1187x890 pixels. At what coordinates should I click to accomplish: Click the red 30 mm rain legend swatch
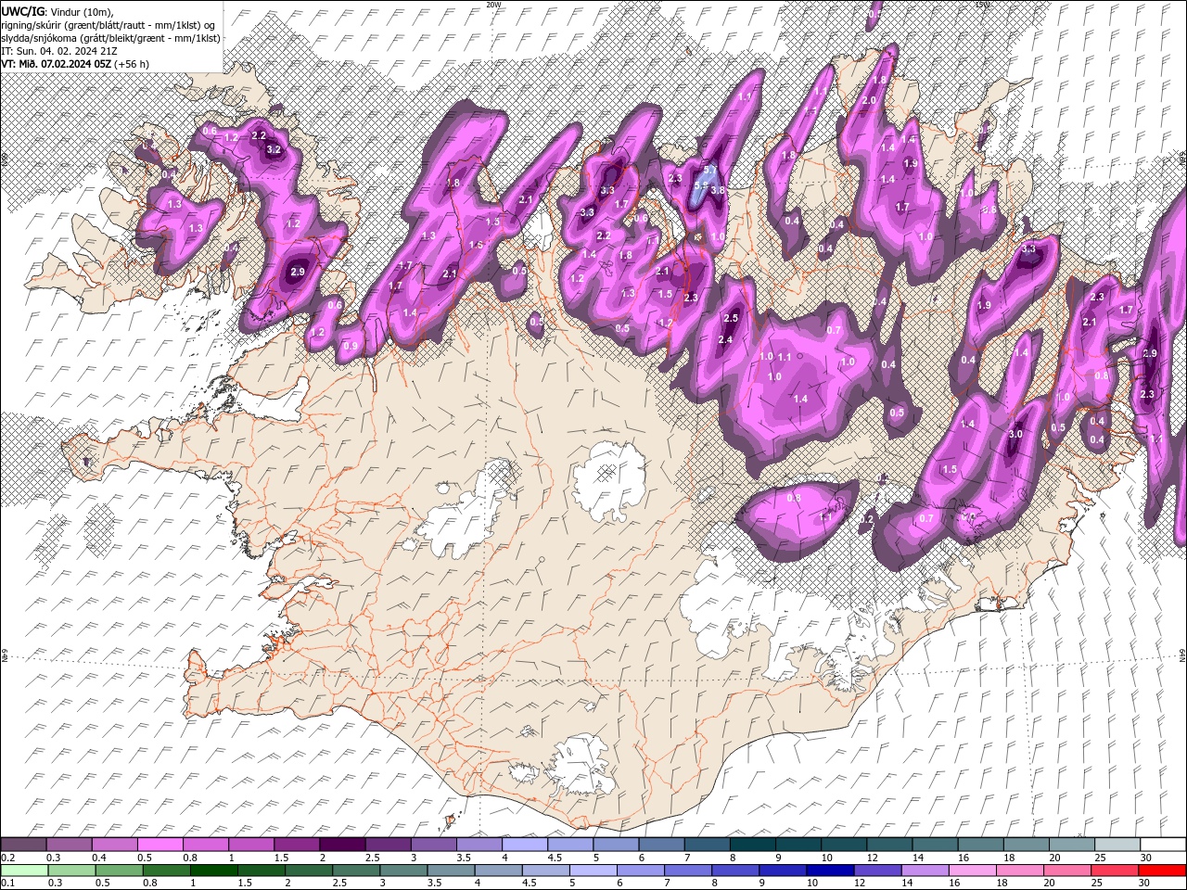pyautogui.click(x=1163, y=871)
